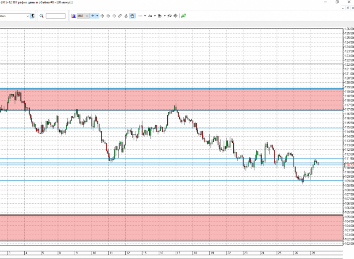This screenshot has width=354, height=259.
Task: Click the layers stack icon in toolbar
Action: tap(175, 16)
